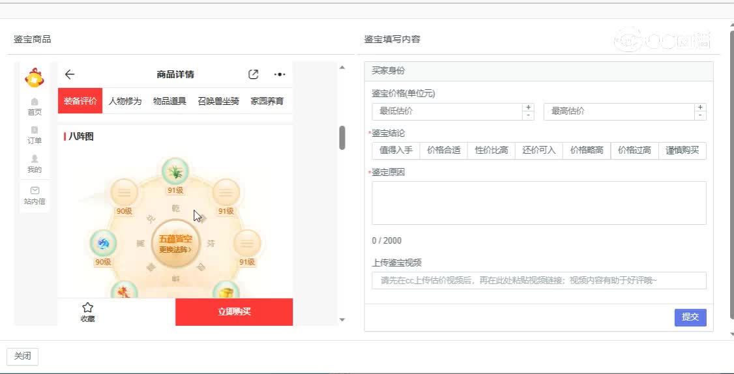Decrease 最高估价 with minus stepper
Viewport: 734px width, 374px height.
700,115
